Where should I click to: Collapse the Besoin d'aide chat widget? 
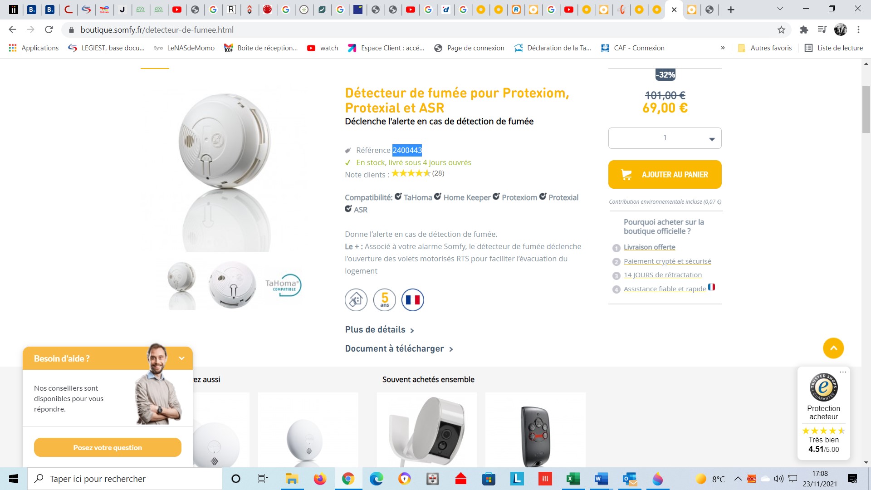pyautogui.click(x=181, y=358)
